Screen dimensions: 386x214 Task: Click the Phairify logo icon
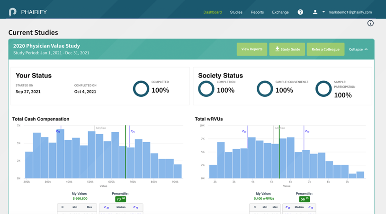13,12
